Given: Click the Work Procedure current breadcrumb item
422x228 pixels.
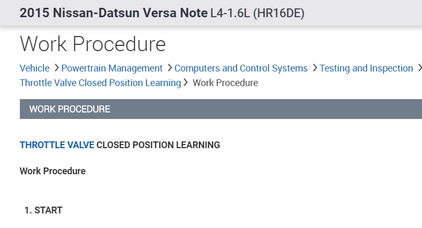Looking at the screenshot, I should (x=225, y=82).
